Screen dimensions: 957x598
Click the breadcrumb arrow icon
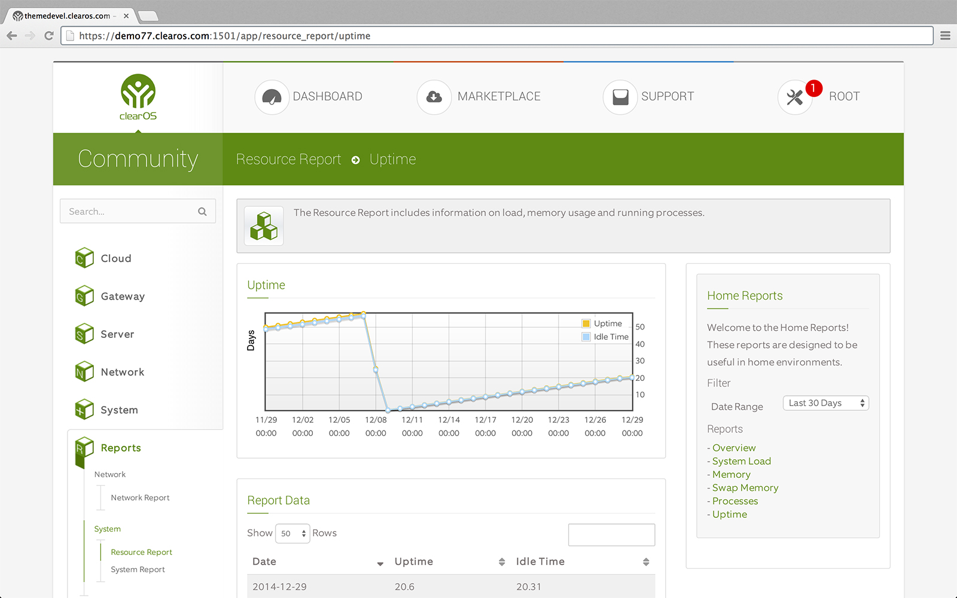(356, 160)
